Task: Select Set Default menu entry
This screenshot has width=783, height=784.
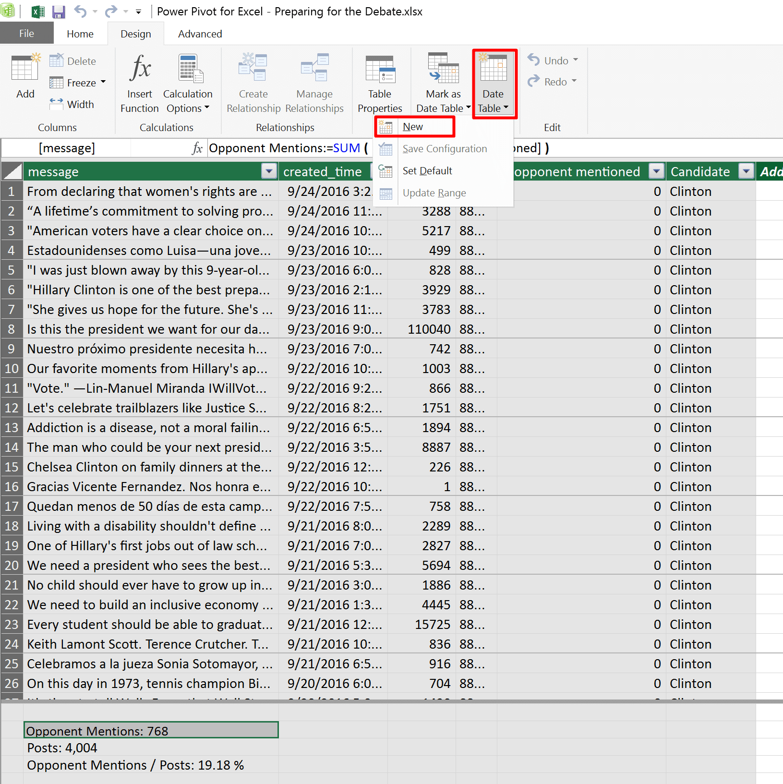Action: (x=444, y=171)
